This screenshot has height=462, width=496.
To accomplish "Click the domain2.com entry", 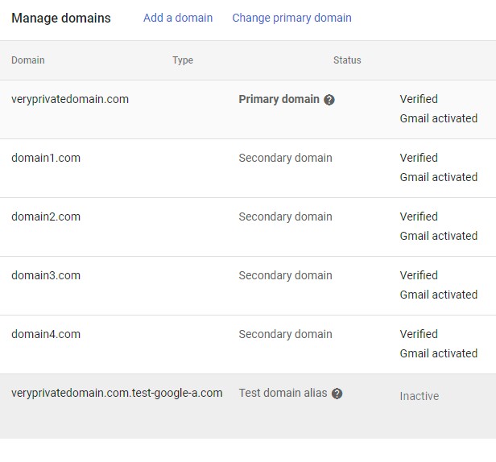I will click(46, 217).
